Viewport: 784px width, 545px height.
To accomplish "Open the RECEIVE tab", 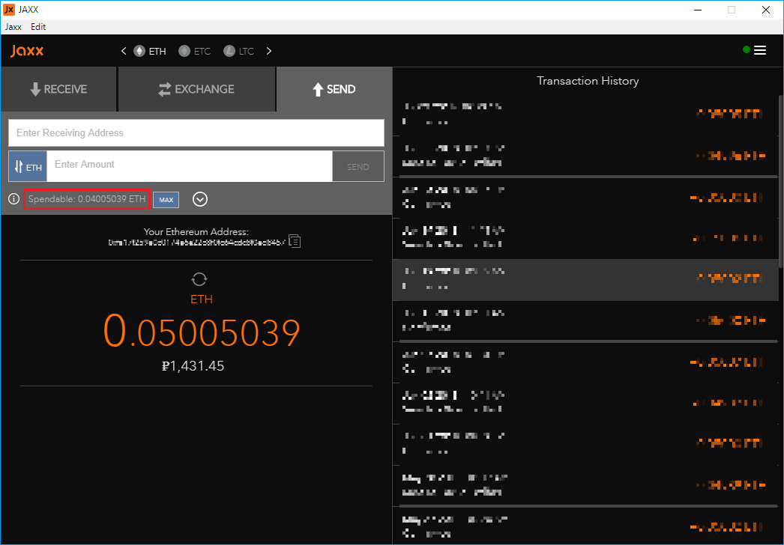I will coord(58,89).
